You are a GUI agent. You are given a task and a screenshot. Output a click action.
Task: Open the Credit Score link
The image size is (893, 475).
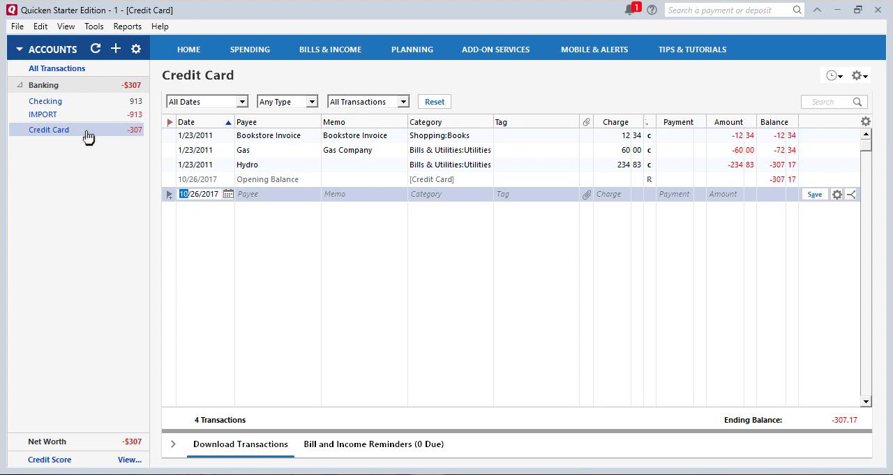pyautogui.click(x=50, y=460)
